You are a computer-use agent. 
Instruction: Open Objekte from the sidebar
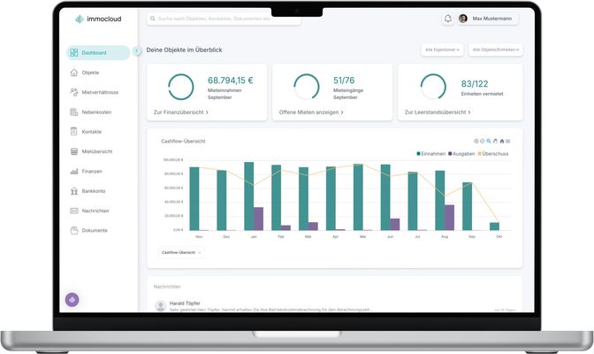click(x=90, y=73)
